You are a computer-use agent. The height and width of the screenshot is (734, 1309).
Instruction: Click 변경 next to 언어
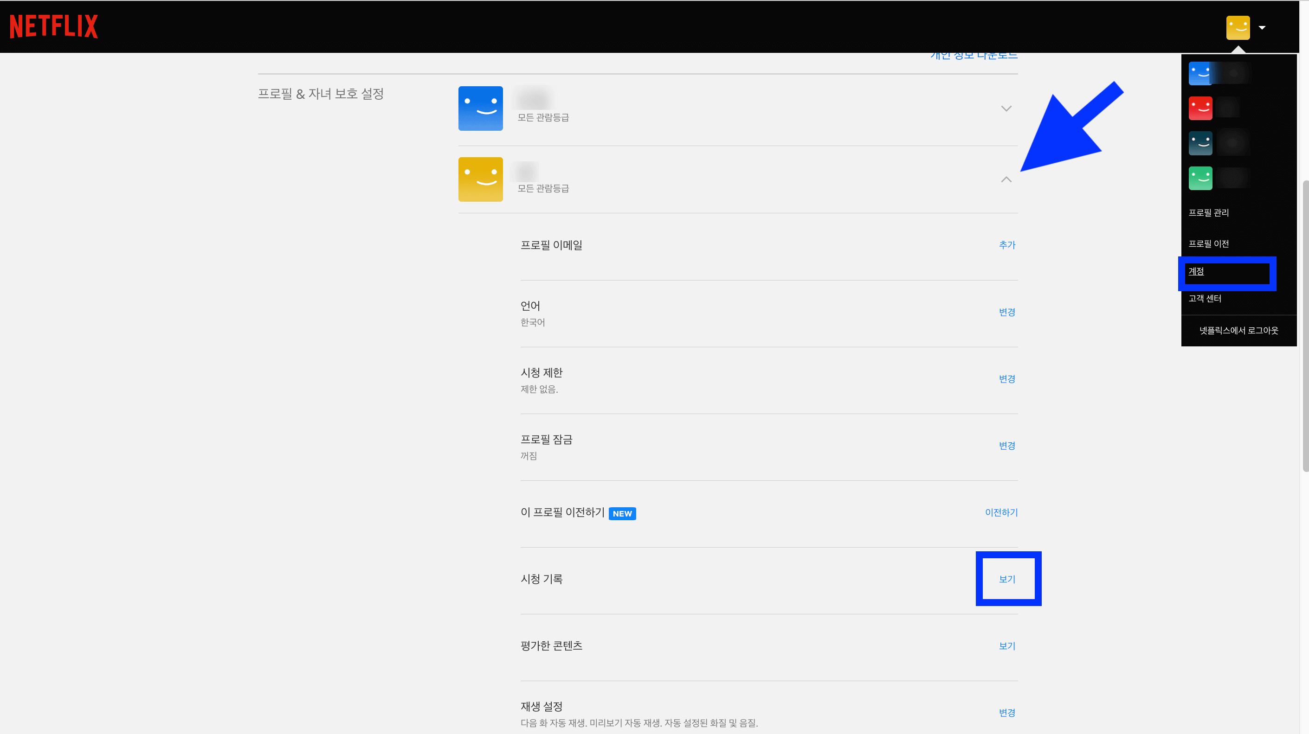[1006, 312]
